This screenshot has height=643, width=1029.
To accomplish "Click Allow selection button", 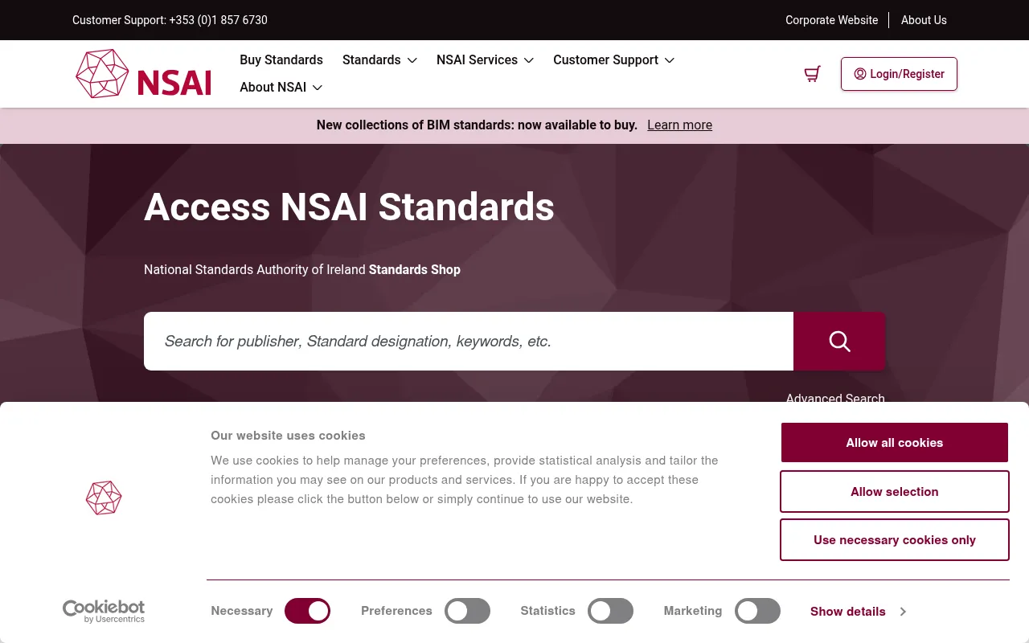I will [895, 492].
